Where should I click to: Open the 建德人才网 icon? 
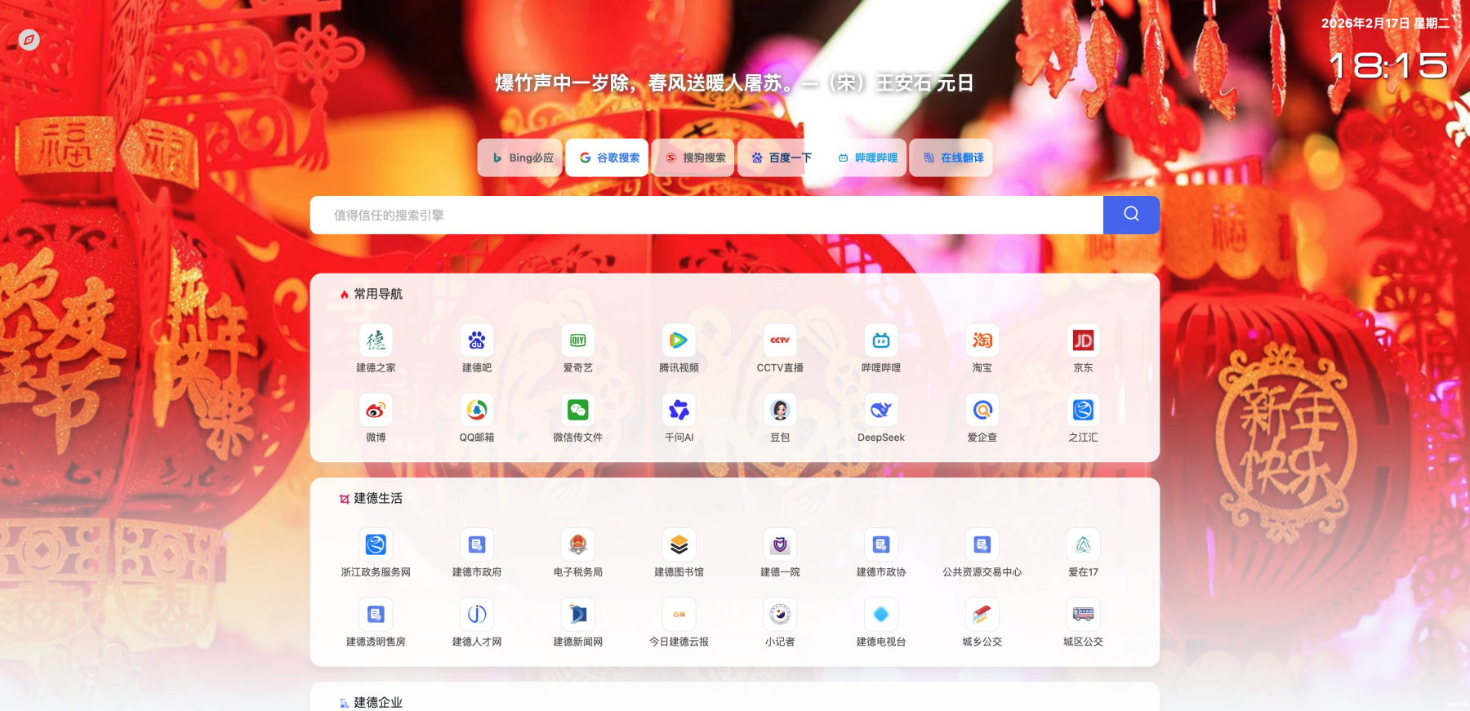click(x=477, y=614)
